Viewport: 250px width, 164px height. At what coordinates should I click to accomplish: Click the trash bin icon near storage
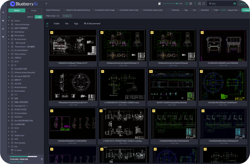[42, 159]
